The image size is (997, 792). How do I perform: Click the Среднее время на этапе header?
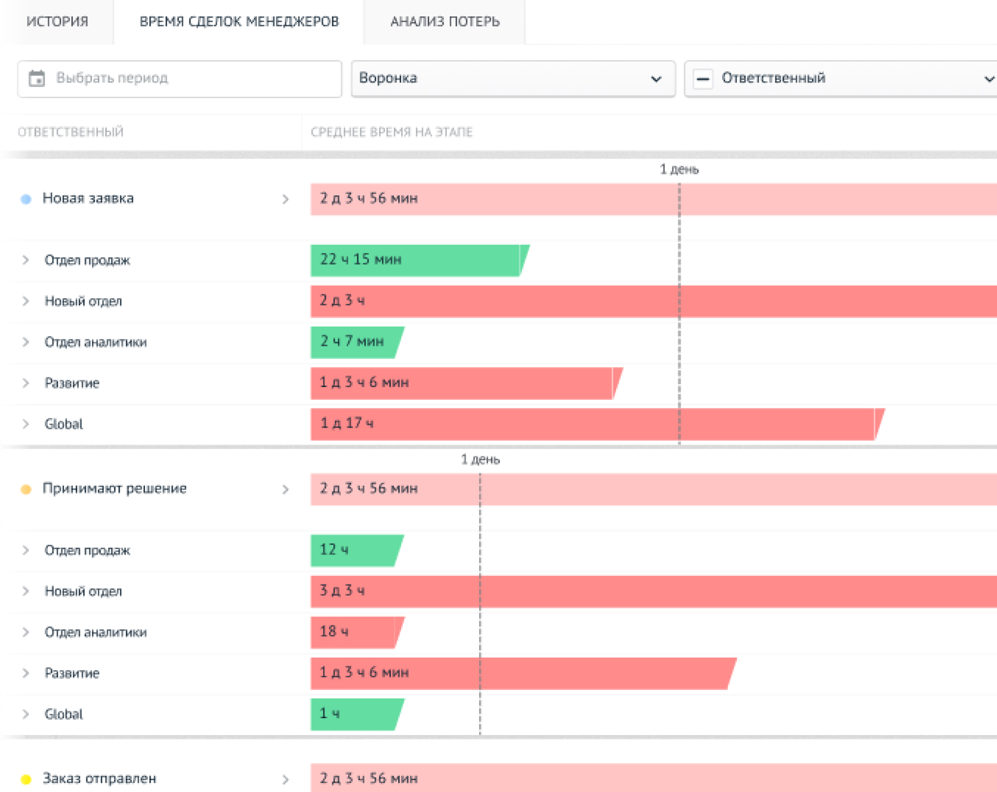coord(392,132)
